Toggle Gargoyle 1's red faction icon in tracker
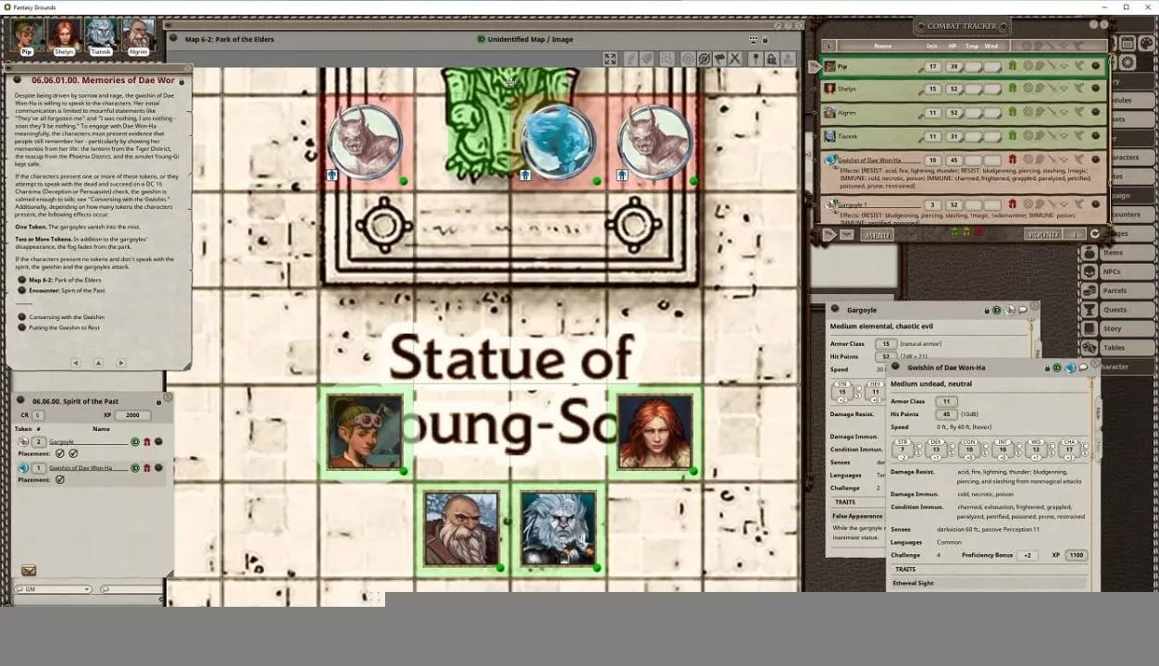 click(x=1012, y=204)
